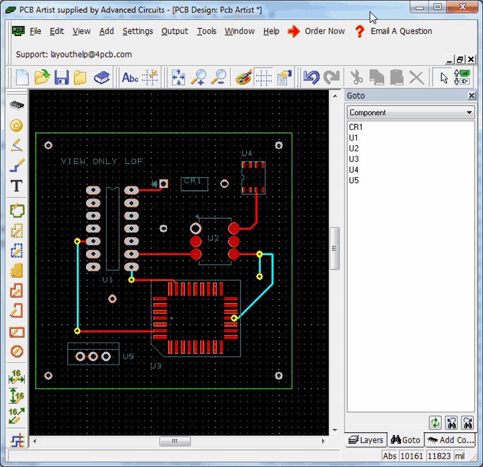Select the Add Board outline tool
This screenshot has width=483, height=467.
pyautogui.click(x=17, y=211)
